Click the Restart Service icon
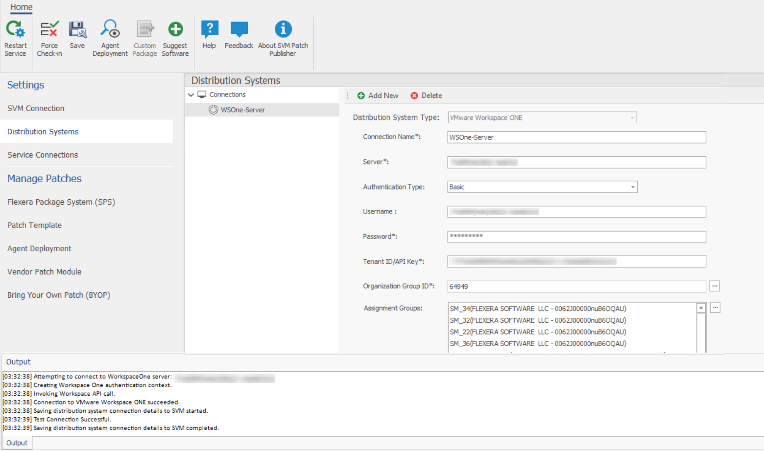 pyautogui.click(x=15, y=30)
